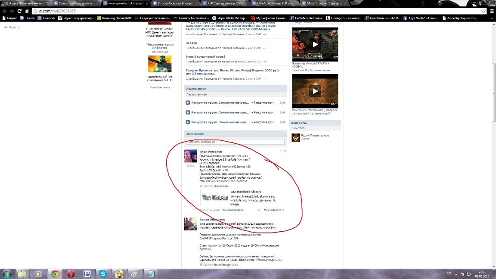Open the Почта bookmark
This screenshot has width=496, height=279.
click(27, 18)
